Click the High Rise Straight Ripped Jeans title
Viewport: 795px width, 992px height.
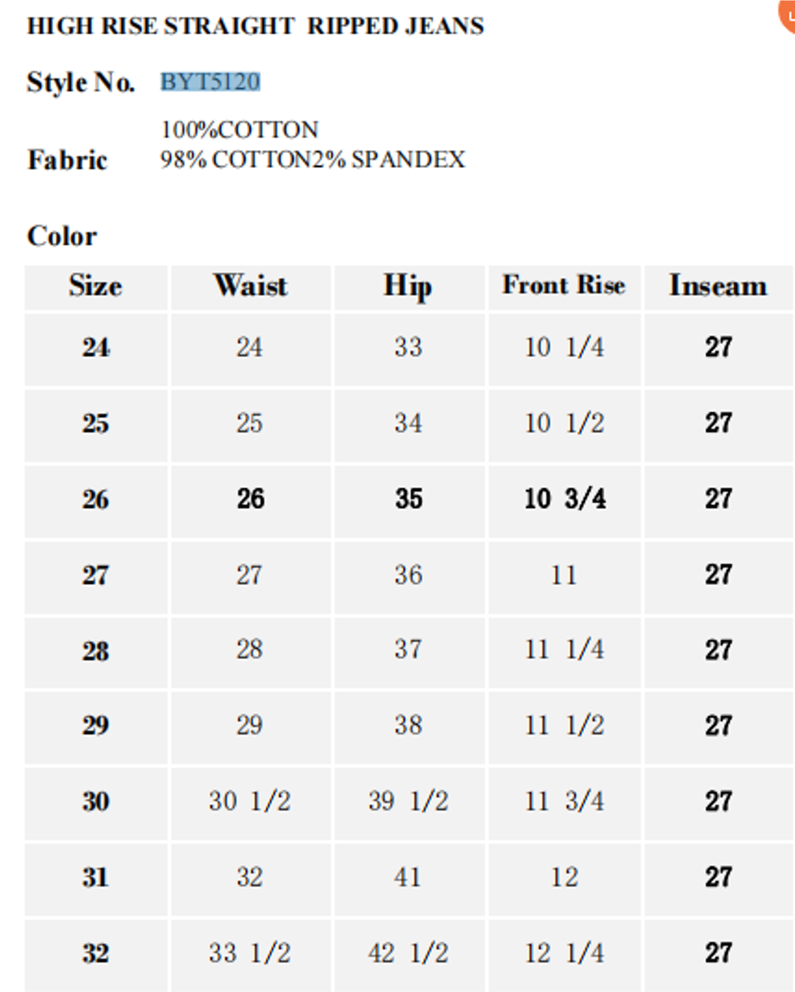[255, 26]
